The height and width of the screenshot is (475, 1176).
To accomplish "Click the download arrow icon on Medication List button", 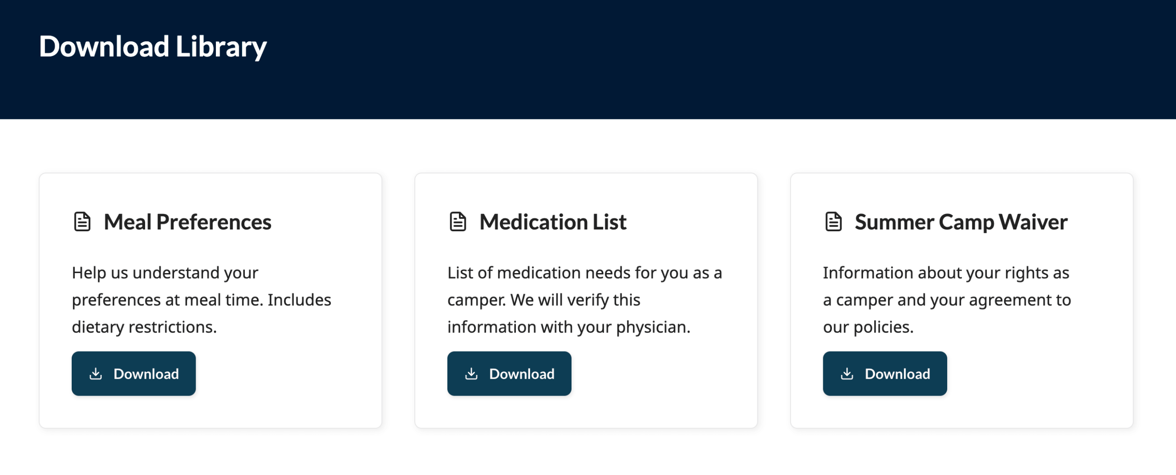I will (x=470, y=374).
